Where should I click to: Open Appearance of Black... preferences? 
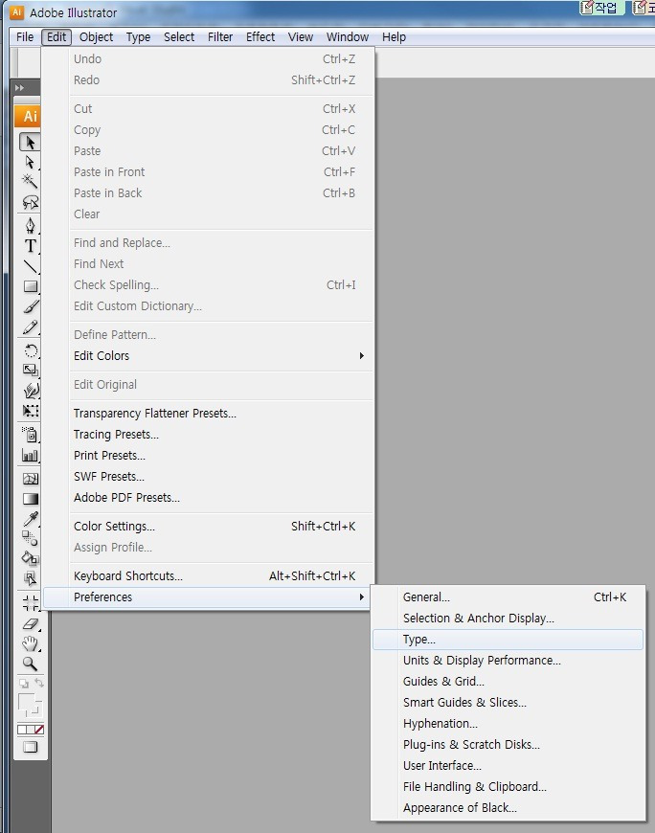click(x=508, y=807)
